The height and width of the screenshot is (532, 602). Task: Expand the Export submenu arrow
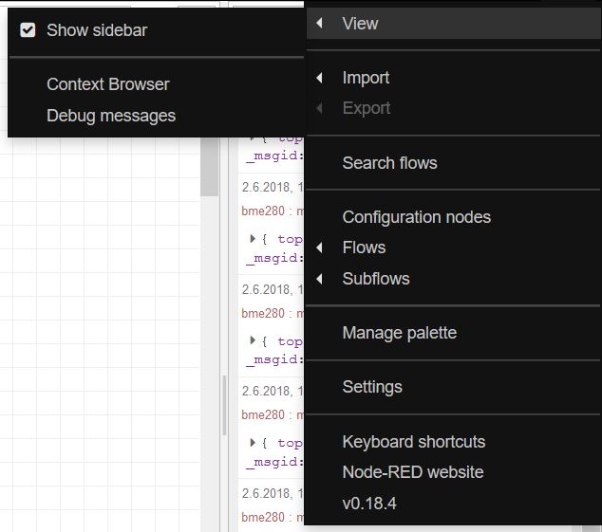pos(319,108)
